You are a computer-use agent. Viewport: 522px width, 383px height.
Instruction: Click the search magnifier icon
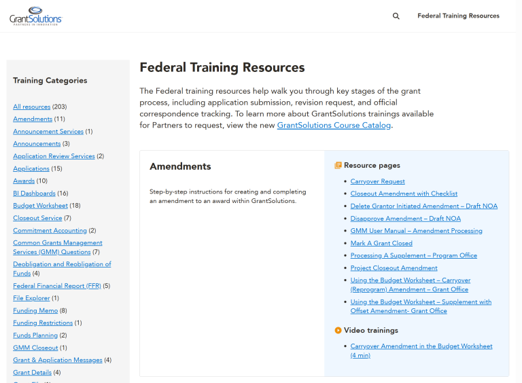coord(396,16)
